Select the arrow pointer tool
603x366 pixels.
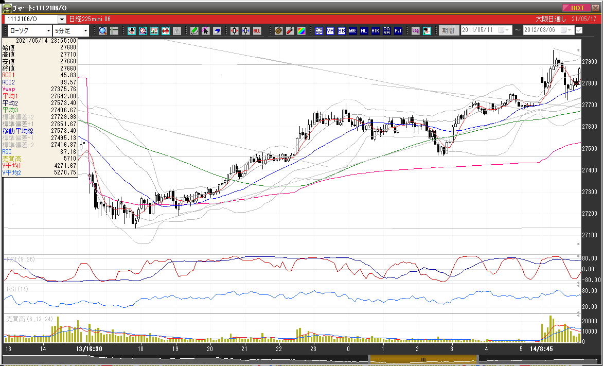coord(205,31)
